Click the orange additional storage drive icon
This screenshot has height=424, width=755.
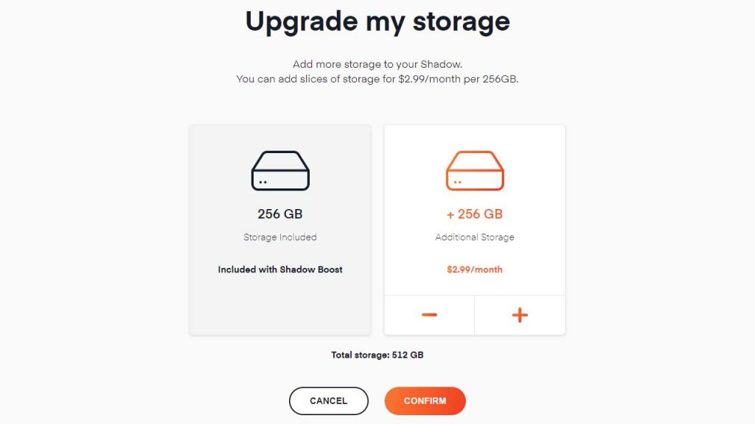[475, 171]
